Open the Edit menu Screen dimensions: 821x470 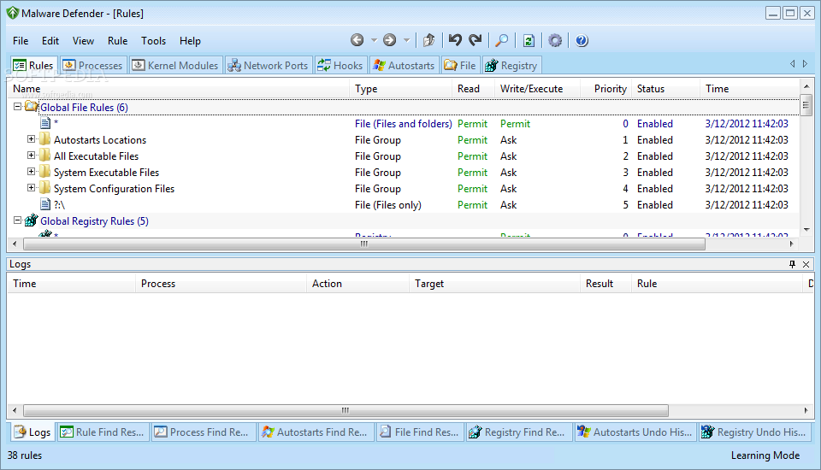click(50, 41)
